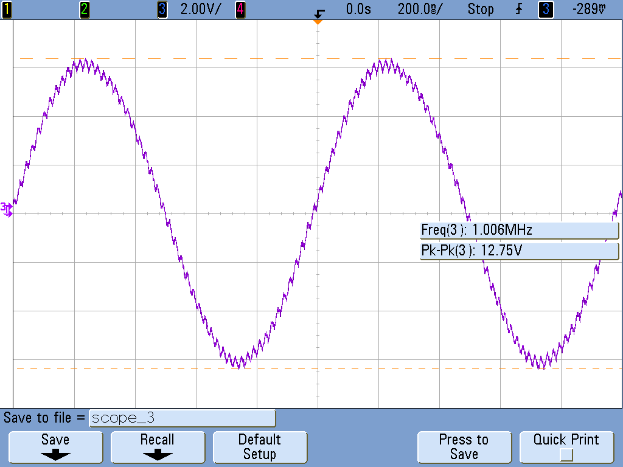Screen dimensions: 623x467
Task: Select channel 3 indicator at top left
Action: (162, 9)
